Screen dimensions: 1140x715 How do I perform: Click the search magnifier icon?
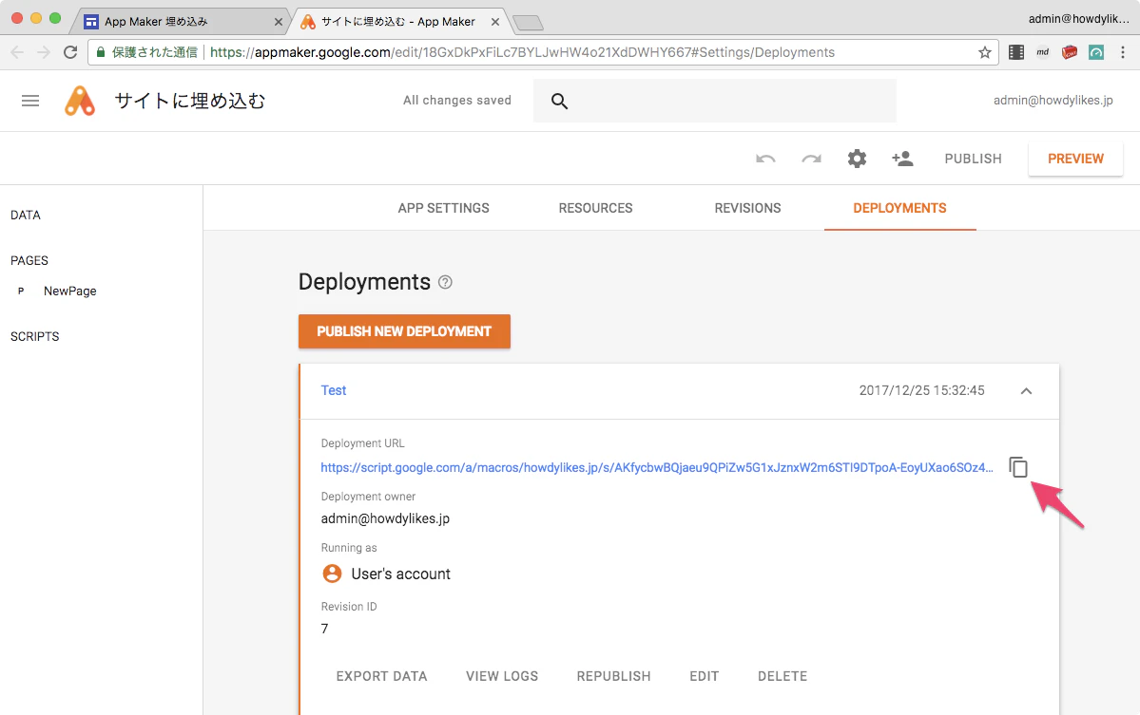pos(559,101)
